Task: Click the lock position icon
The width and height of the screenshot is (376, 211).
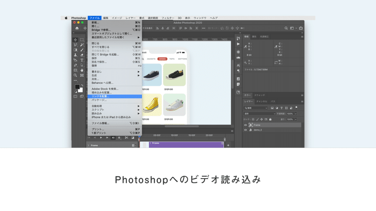Action: click(262, 119)
